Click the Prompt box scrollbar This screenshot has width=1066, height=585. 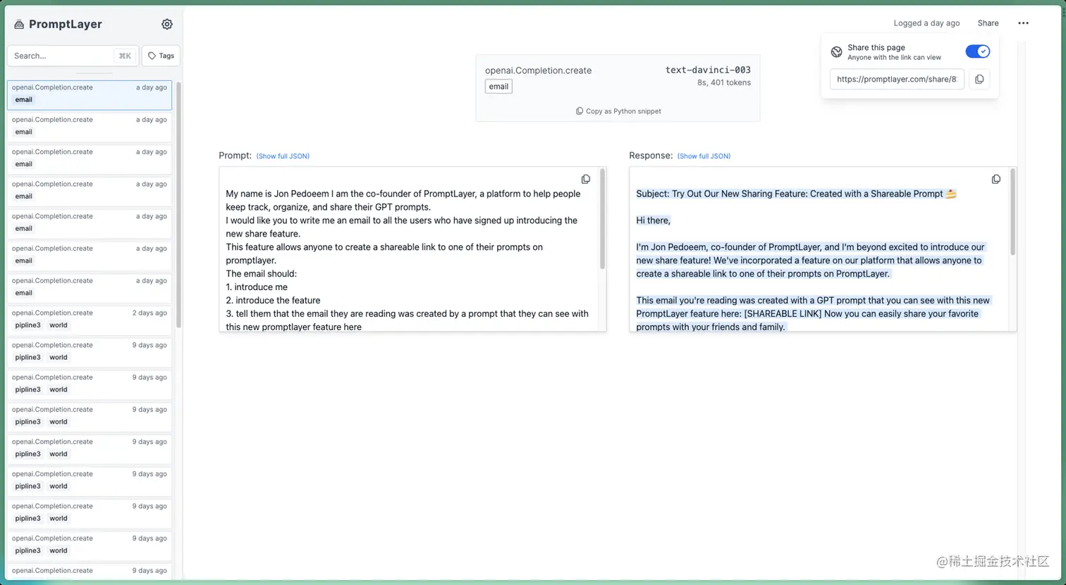point(602,218)
